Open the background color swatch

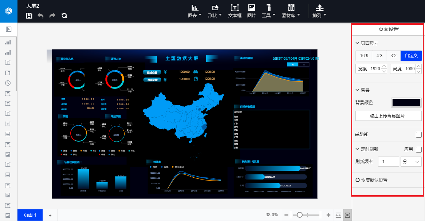coord(406,103)
